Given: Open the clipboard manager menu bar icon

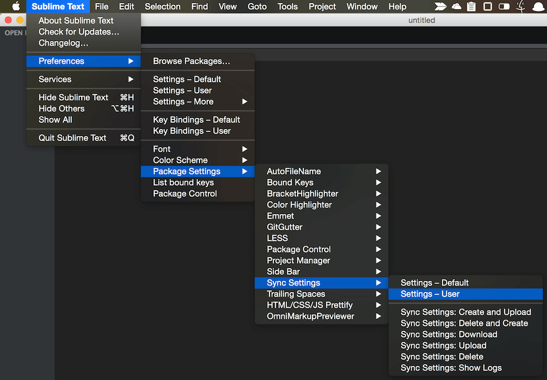Looking at the screenshot, I should 471,6.
